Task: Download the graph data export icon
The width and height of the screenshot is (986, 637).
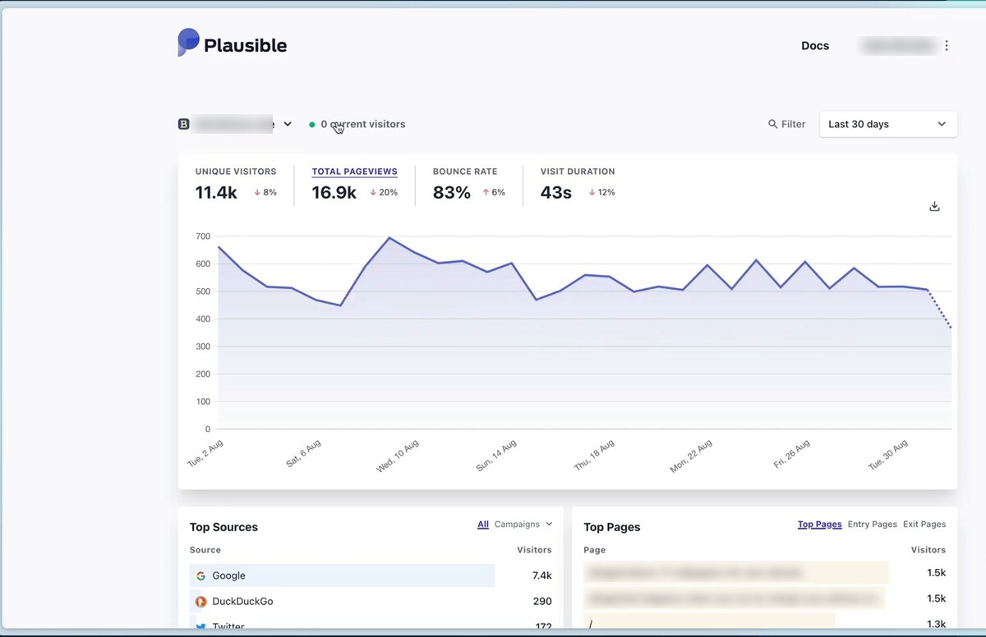Action: pos(934,206)
